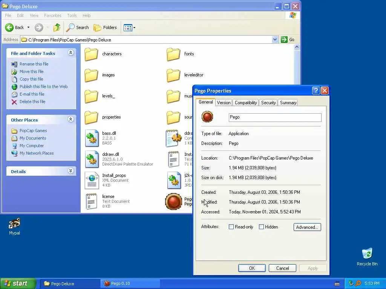The width and height of the screenshot is (386, 289).
Task: Collapse the File and Folder Tasks panel
Action: coord(70,53)
